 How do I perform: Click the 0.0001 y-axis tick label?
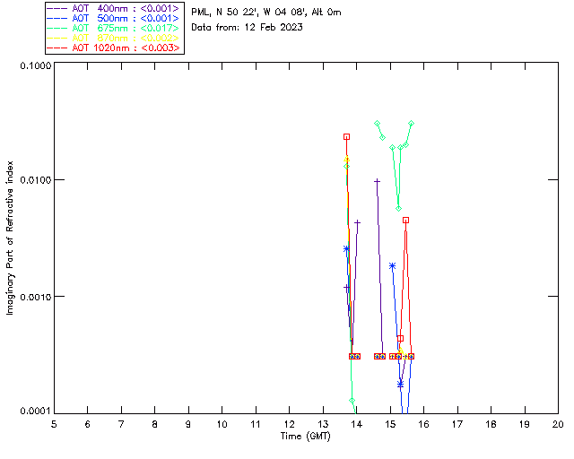pyautogui.click(x=35, y=411)
